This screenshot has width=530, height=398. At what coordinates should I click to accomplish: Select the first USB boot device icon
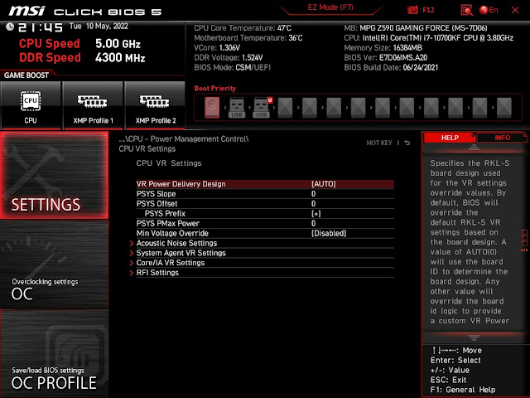point(237,108)
